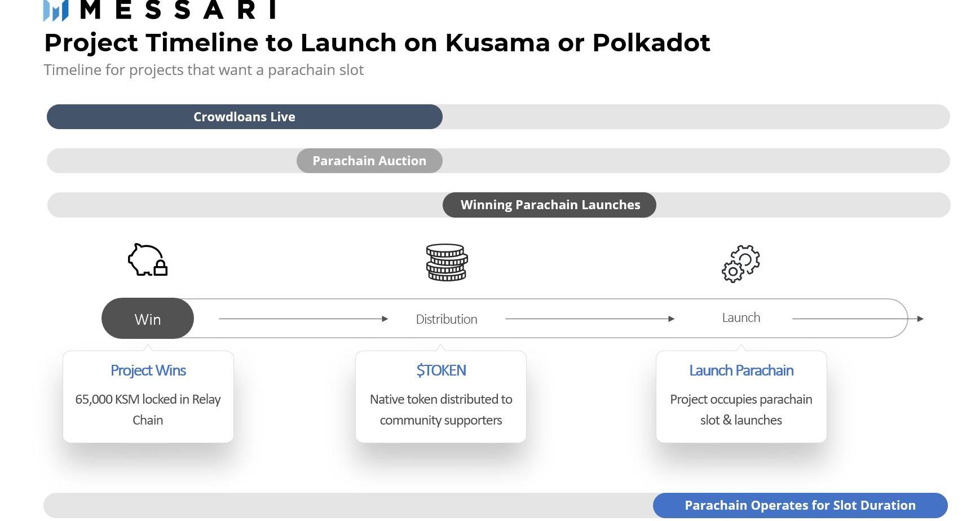Click the arrow between Win and Distribution
The height and width of the screenshot is (521, 971).
pos(303,319)
